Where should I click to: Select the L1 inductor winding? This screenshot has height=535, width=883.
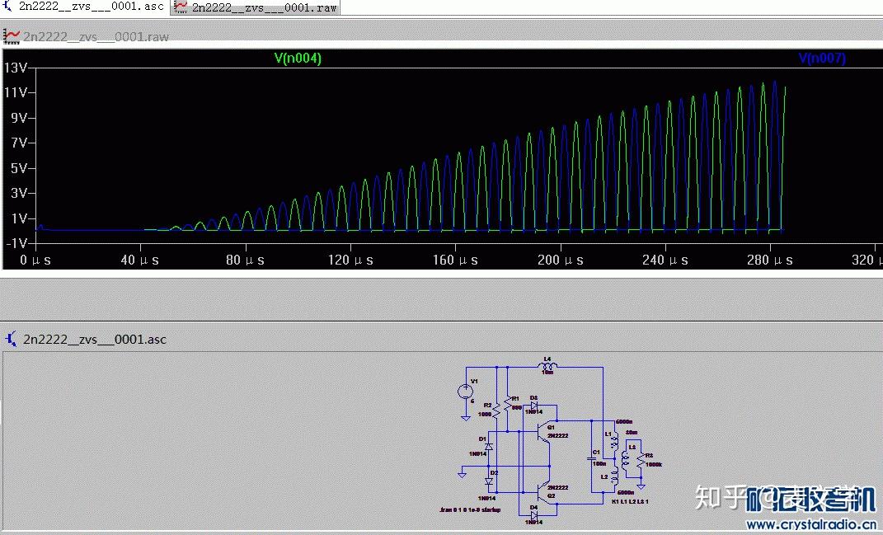tap(614, 441)
